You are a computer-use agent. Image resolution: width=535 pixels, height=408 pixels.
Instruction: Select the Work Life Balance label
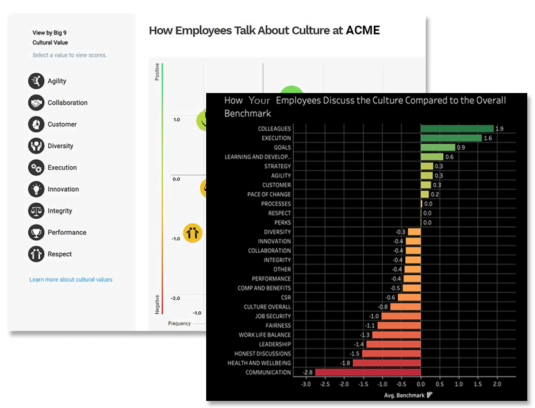click(x=265, y=335)
